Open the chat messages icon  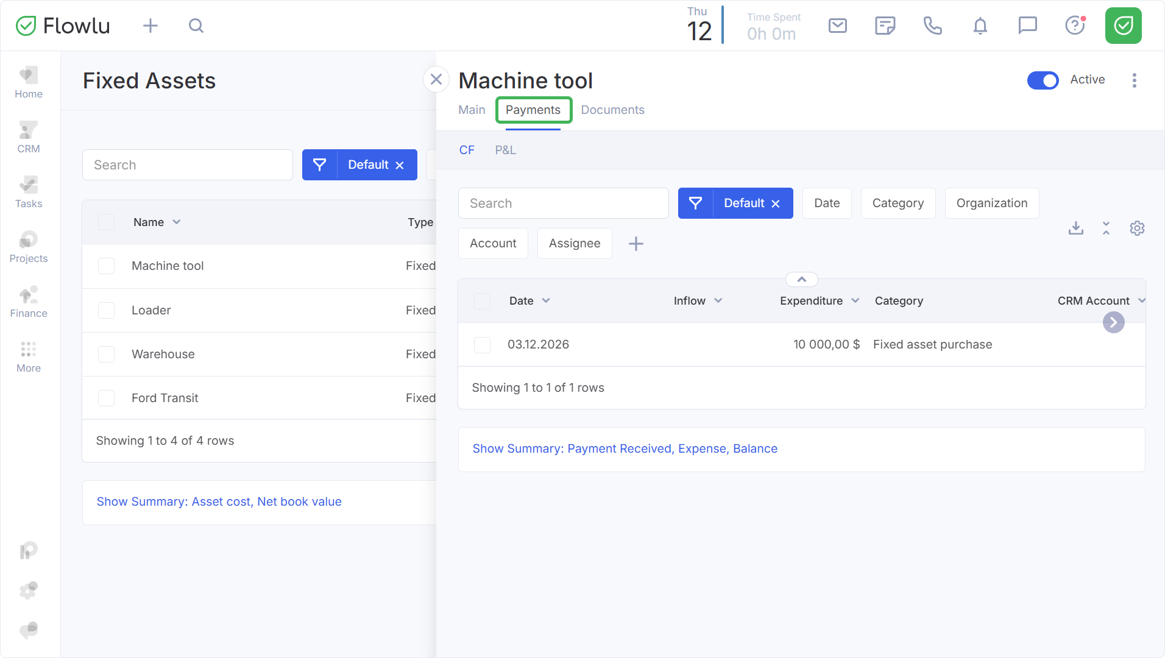1027,26
